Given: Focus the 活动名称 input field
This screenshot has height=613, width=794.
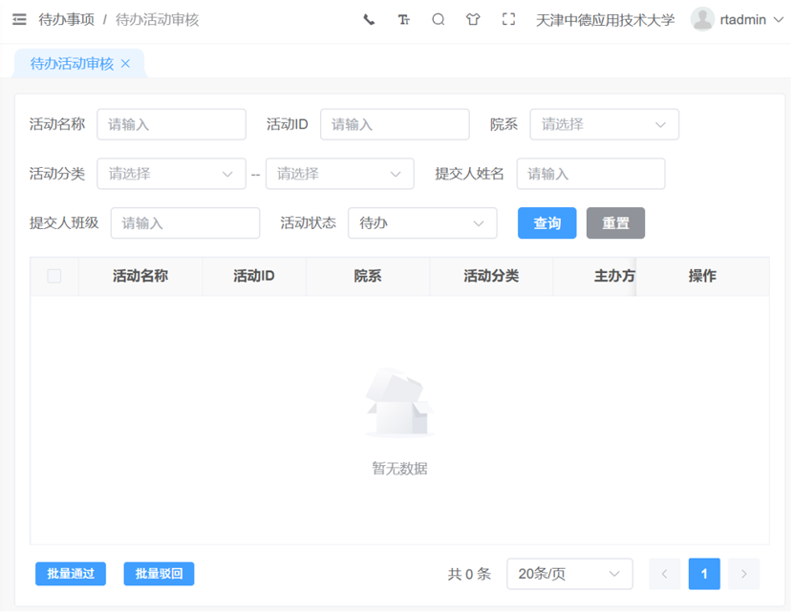Looking at the screenshot, I should [x=172, y=125].
